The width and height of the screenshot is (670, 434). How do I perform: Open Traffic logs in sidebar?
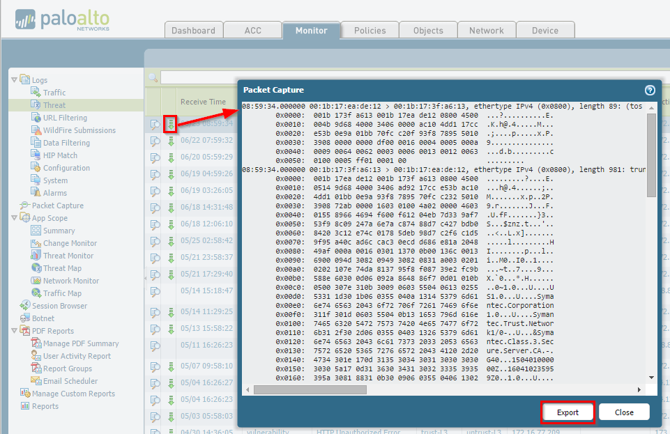click(54, 93)
